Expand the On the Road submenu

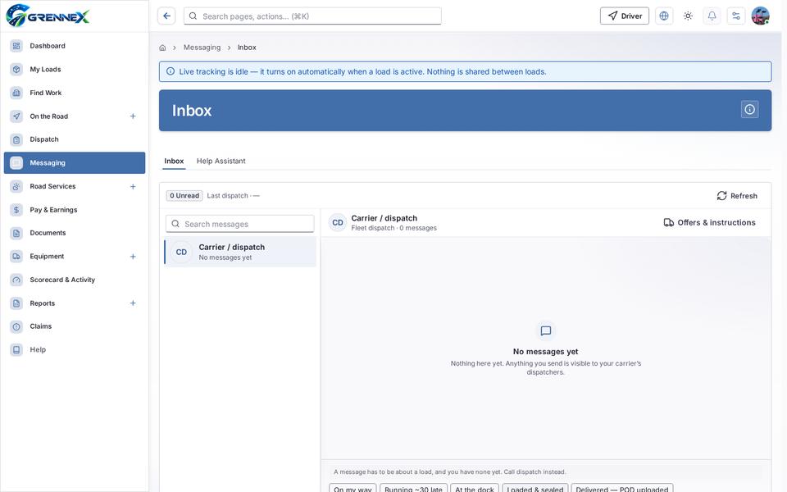pos(133,116)
